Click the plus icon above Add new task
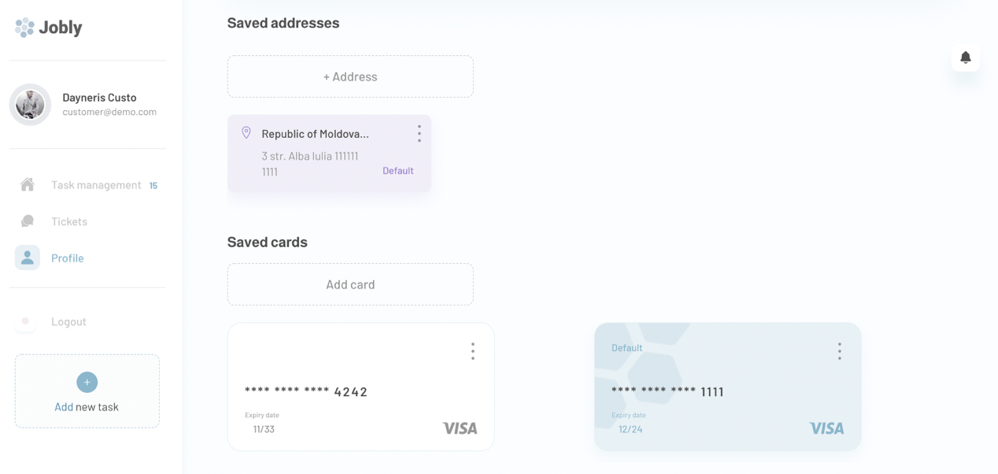 pyautogui.click(x=87, y=382)
